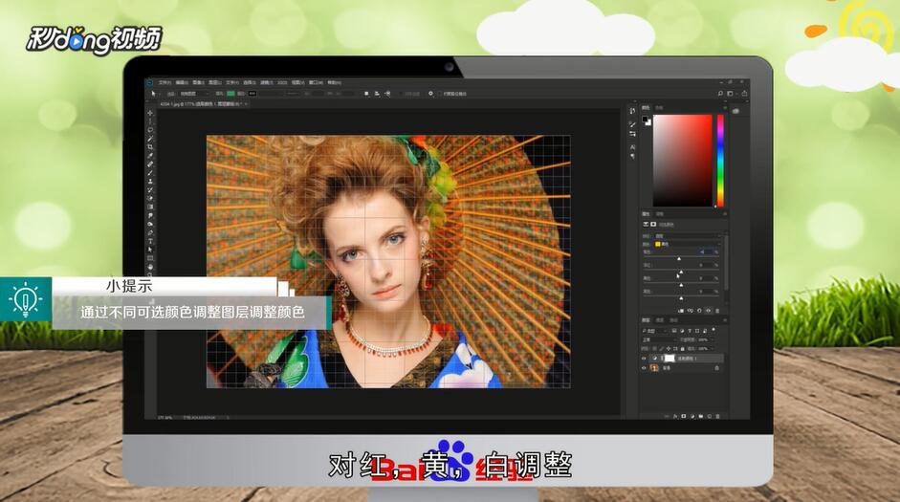The width and height of the screenshot is (900, 502).
Task: Click the 背景 layer thumbnail
Action: [654, 368]
